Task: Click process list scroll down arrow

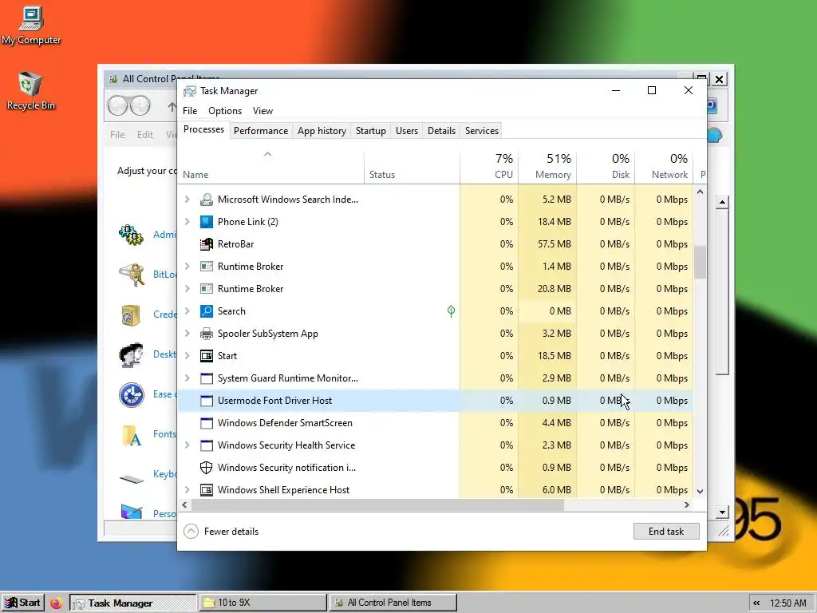Action: pos(701,492)
